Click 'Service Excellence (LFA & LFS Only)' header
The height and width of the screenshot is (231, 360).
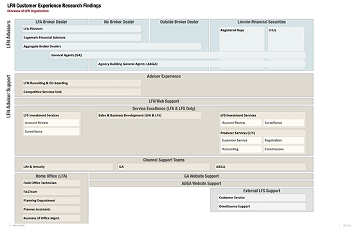(164, 108)
